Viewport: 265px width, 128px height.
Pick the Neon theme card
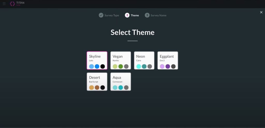tap(144, 60)
